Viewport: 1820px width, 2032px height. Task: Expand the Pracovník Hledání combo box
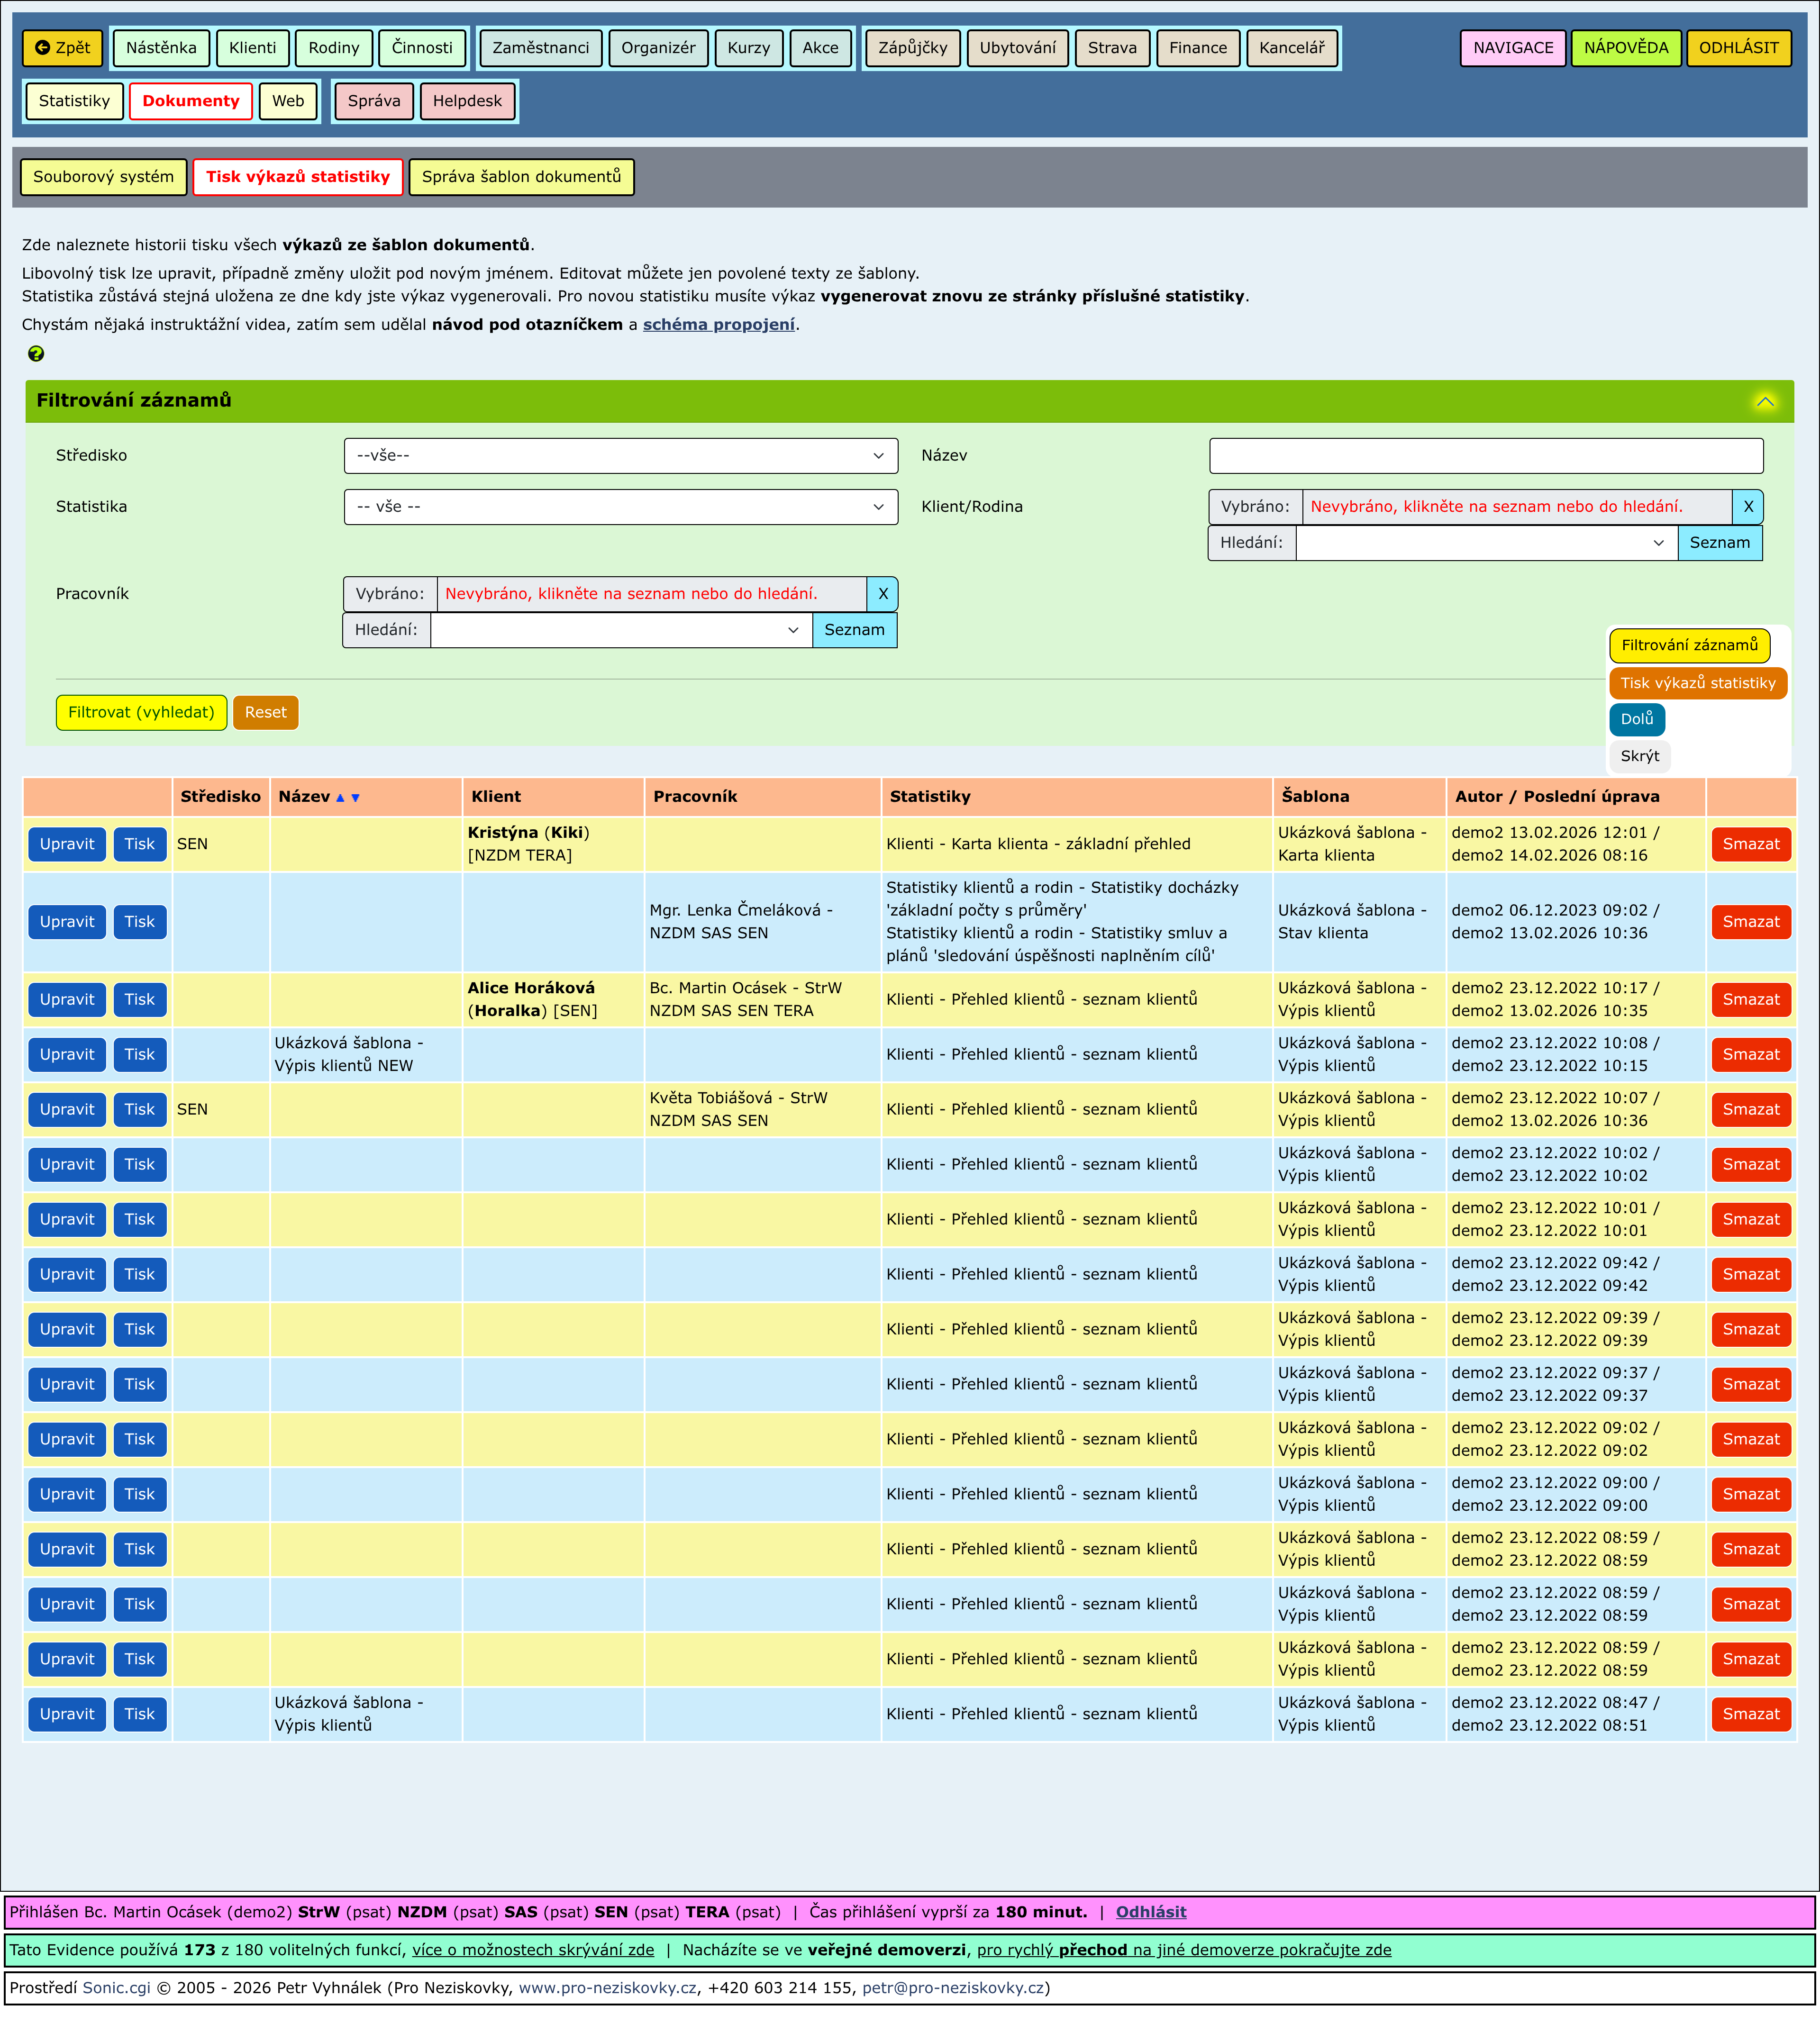[792, 630]
